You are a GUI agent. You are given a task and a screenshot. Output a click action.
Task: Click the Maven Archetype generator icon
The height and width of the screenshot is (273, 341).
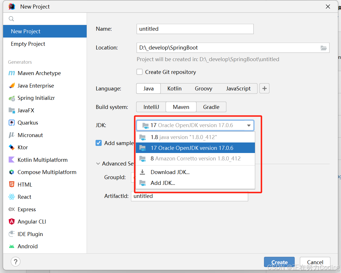[x=12, y=73]
